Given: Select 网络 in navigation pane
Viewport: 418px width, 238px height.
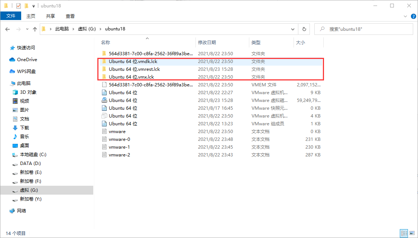Looking at the screenshot, I should point(21,211).
